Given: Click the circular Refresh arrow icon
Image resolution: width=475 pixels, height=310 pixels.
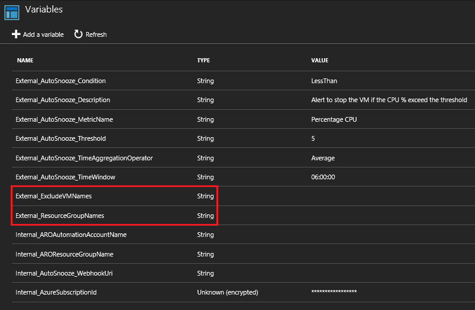Looking at the screenshot, I should click(x=78, y=34).
